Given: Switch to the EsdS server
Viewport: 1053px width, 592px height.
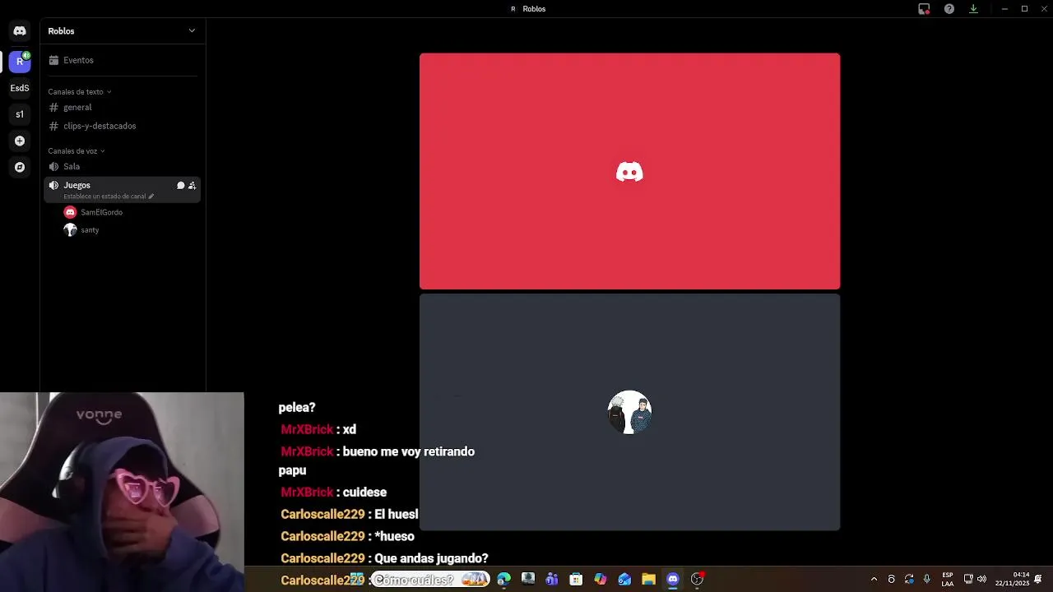Looking at the screenshot, I should 20,88.
